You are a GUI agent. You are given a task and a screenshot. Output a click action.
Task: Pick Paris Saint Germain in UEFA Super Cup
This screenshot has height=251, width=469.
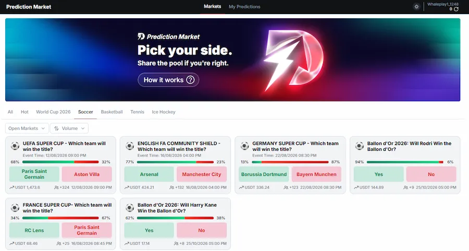click(x=34, y=174)
